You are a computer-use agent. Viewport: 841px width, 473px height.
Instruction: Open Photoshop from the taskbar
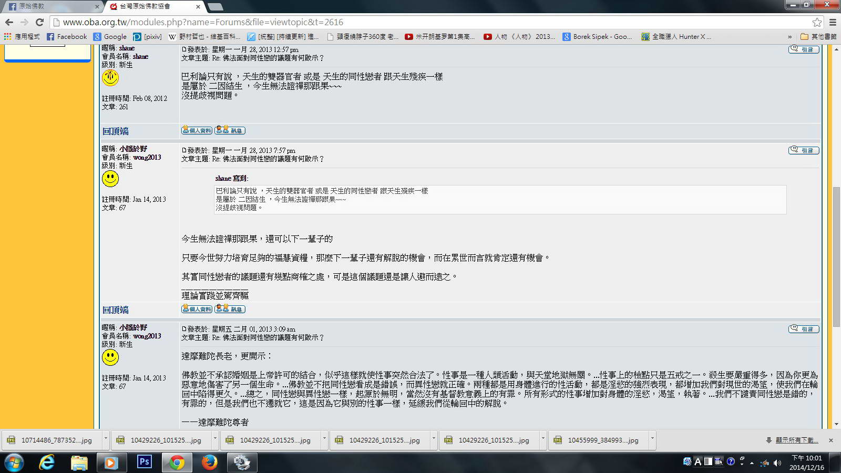[x=144, y=462]
